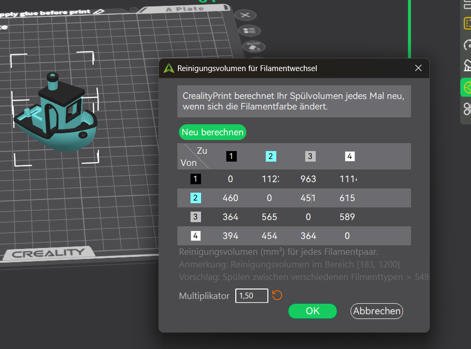This screenshot has height=349, width=471.
Task: Click white row swatch for filament 4
Action: [x=196, y=236]
